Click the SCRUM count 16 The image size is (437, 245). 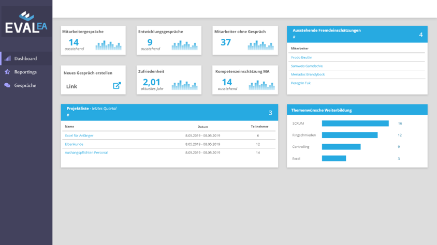coord(400,123)
